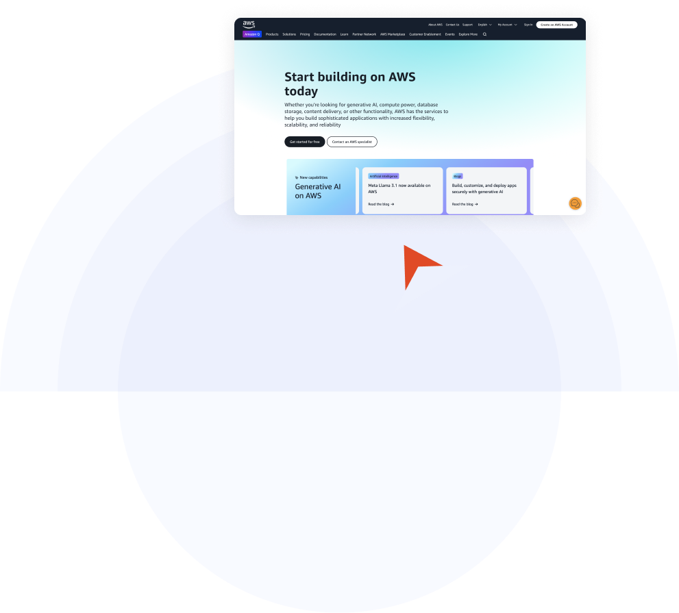Open search with the magnifier icon
This screenshot has width=679, height=613.
point(485,34)
